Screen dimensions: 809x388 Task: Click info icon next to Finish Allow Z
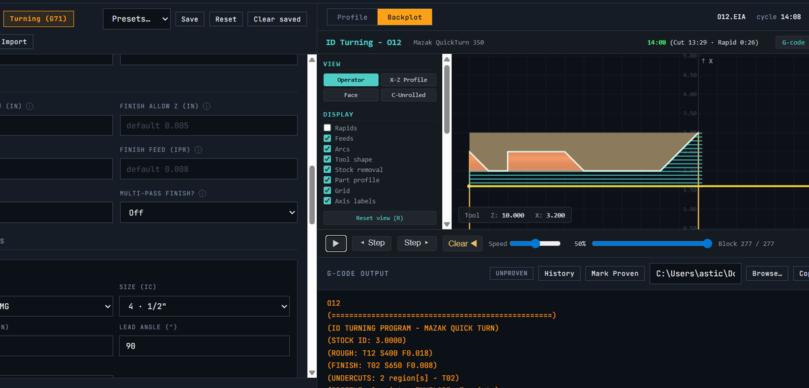[x=206, y=106]
